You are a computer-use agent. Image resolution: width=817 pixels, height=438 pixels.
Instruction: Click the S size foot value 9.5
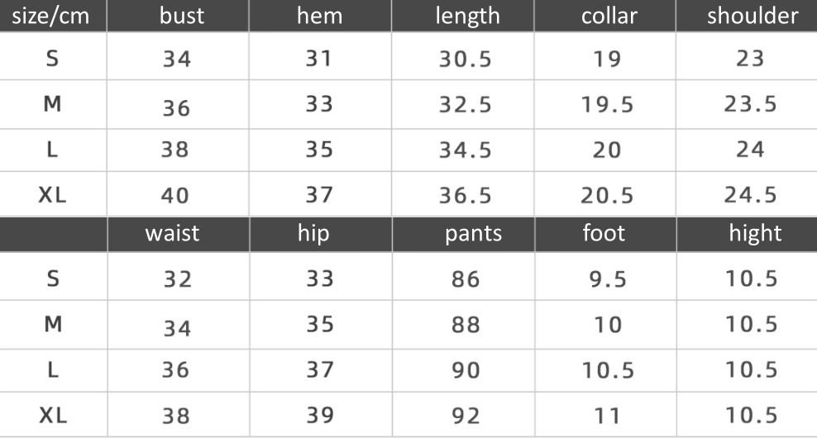[608, 279]
